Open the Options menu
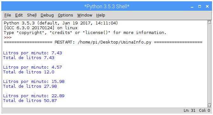Viewport: 213px width, 115px height. click(x=65, y=15)
